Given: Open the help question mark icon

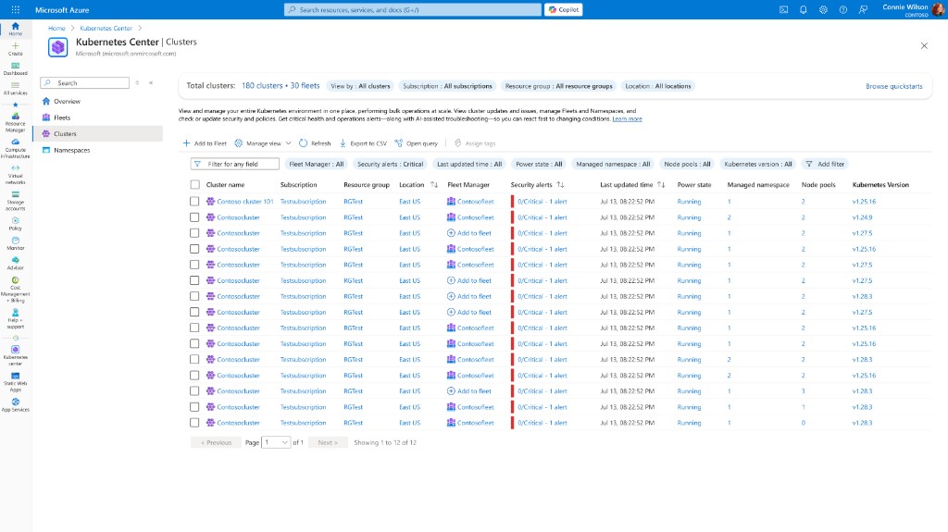Looking at the screenshot, I should (x=843, y=9).
